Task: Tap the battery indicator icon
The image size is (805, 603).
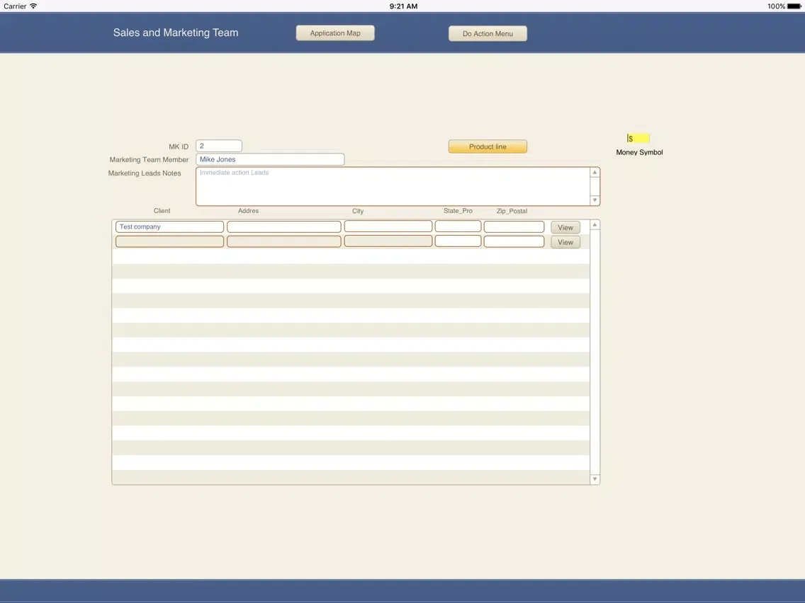Action: [794, 6]
